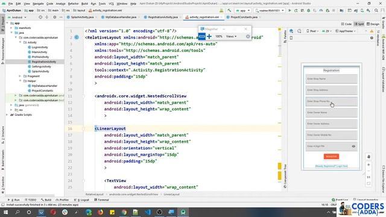
Task: Click zoom to fit screen in preview
Action: [369, 183]
